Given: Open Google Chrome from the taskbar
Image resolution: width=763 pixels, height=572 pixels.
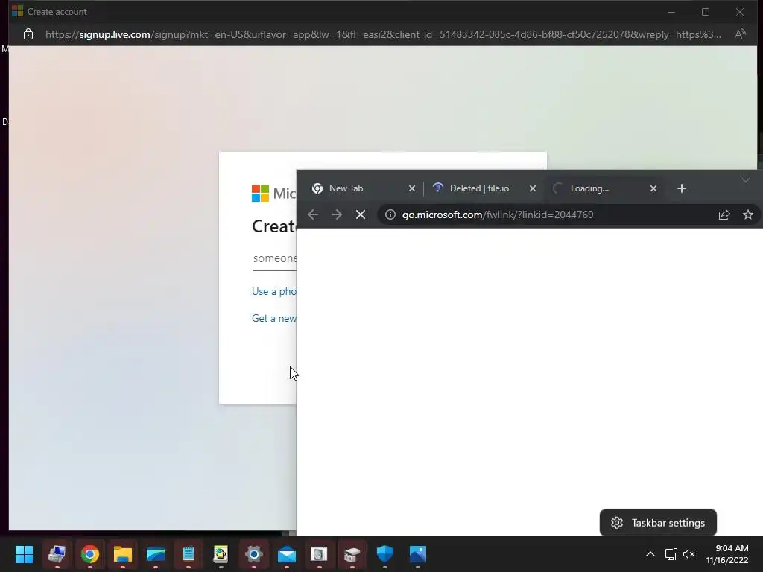Looking at the screenshot, I should pyautogui.click(x=90, y=554).
